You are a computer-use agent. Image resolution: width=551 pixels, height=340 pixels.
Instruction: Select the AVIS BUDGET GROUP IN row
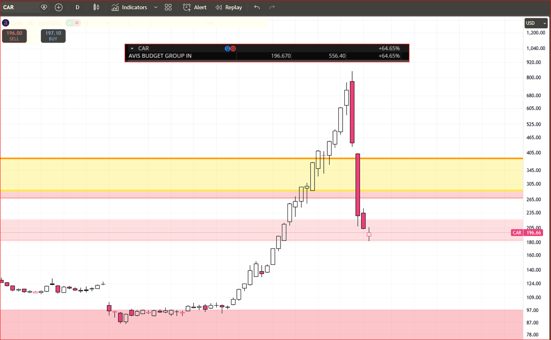click(x=267, y=56)
